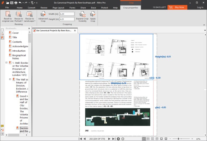
Task: Switch to the Erase ribbon tab
Action: [93, 8]
